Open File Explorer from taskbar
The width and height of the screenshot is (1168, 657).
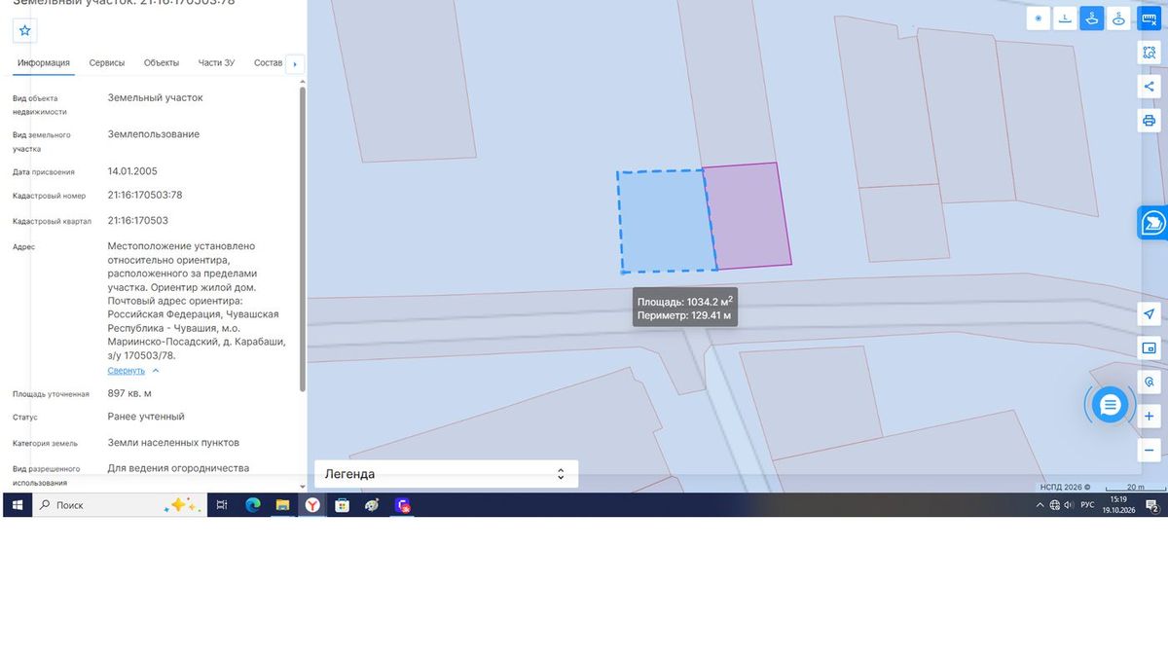(282, 505)
